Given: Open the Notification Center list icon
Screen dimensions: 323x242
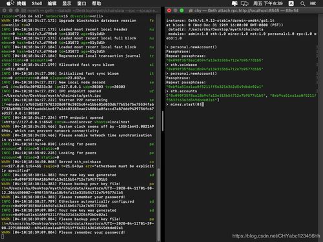Looking at the screenshot, I should coord(313,3).
